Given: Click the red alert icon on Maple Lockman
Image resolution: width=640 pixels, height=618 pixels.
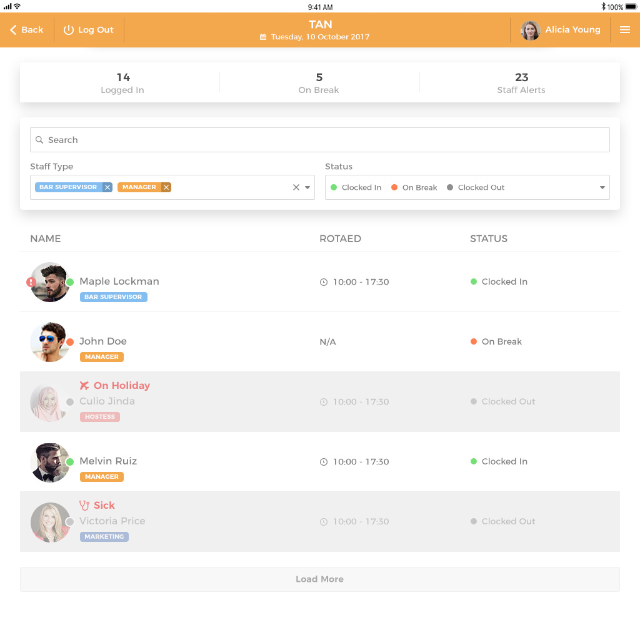Looking at the screenshot, I should (31, 282).
